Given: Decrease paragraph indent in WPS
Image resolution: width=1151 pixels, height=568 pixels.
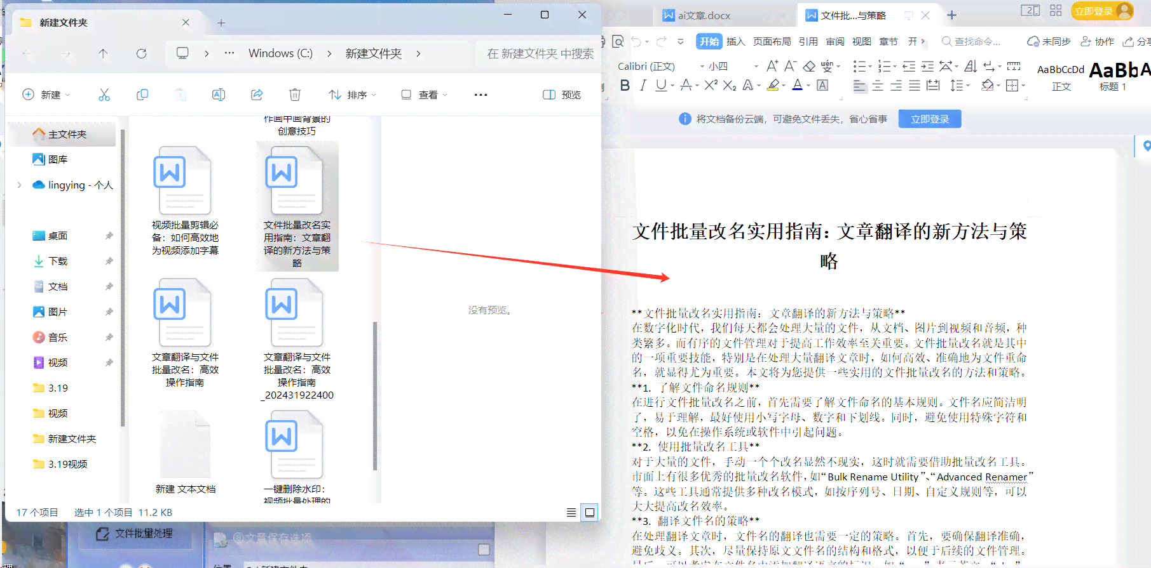Looking at the screenshot, I should coord(909,66).
